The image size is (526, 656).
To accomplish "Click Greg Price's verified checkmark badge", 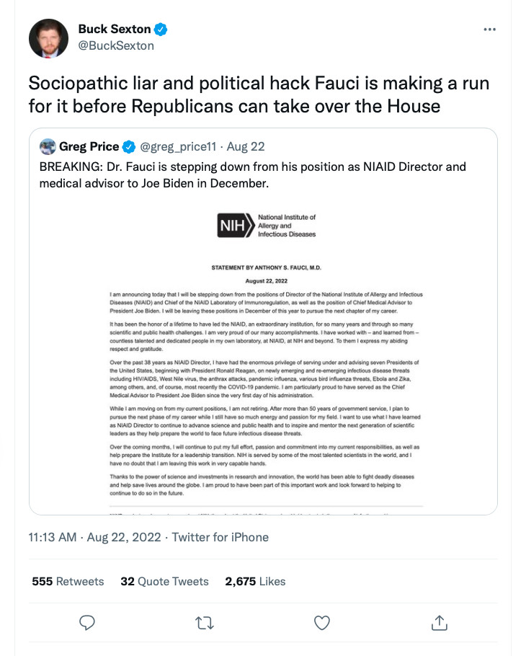I will pyautogui.click(x=129, y=147).
